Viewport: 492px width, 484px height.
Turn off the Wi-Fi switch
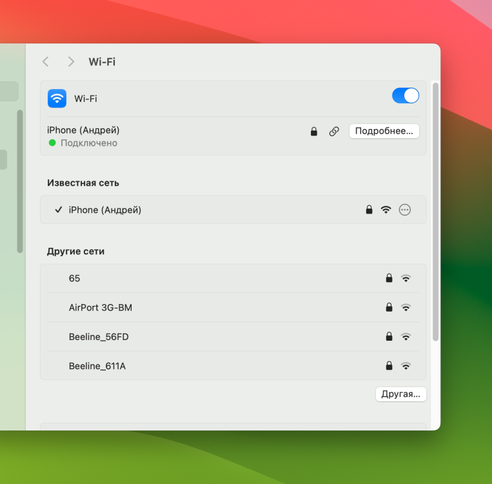[x=406, y=96]
